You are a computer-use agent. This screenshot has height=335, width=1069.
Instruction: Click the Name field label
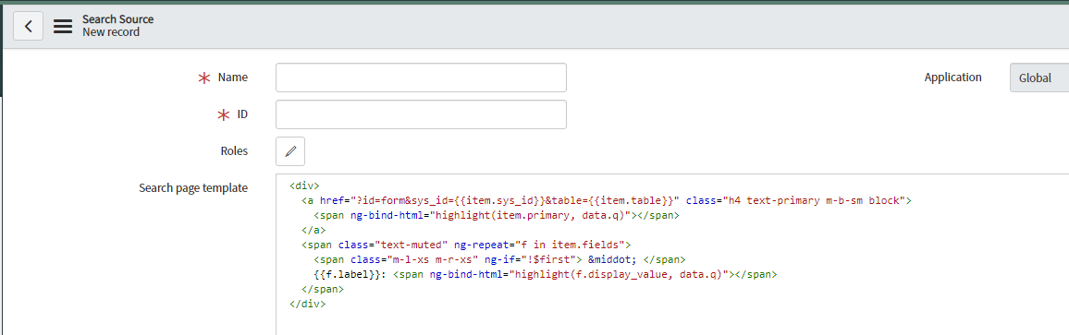(x=232, y=78)
